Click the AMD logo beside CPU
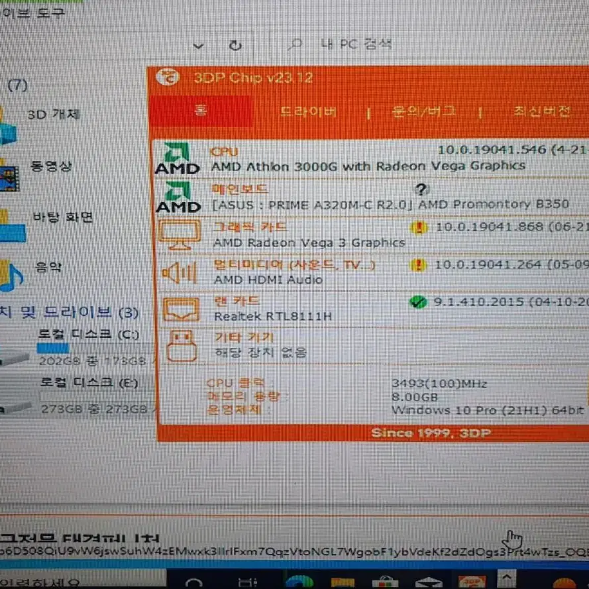 [178, 159]
